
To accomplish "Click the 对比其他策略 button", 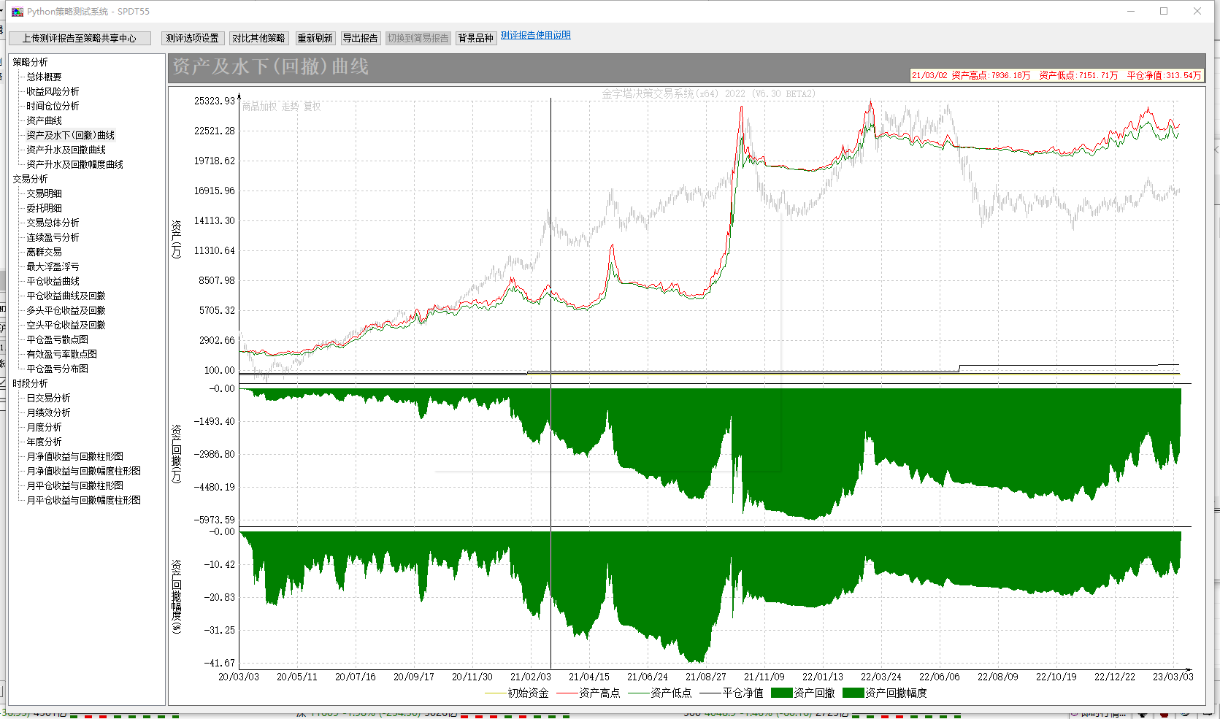I will [x=258, y=38].
